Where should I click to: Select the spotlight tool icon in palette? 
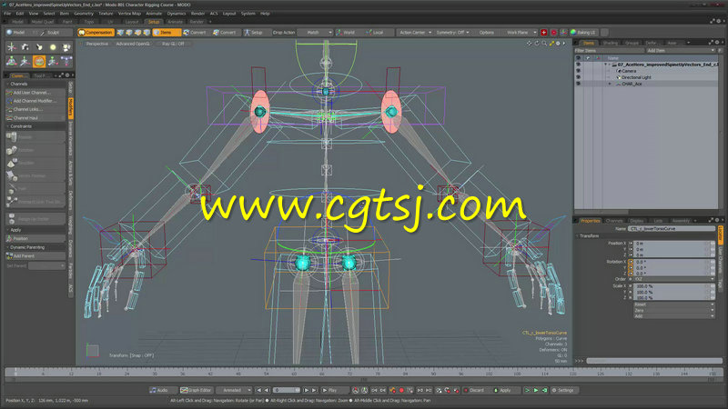[x=39, y=47]
